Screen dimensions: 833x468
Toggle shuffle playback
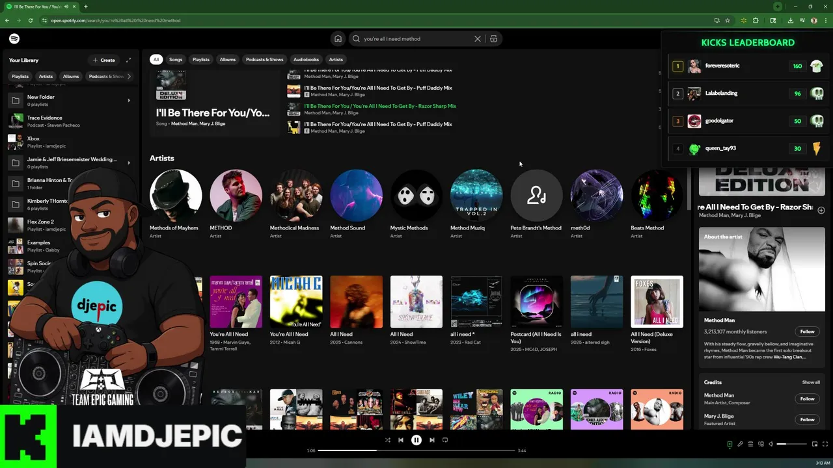[388, 440]
